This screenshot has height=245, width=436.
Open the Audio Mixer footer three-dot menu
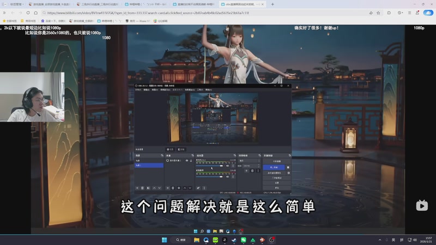[x=204, y=188]
